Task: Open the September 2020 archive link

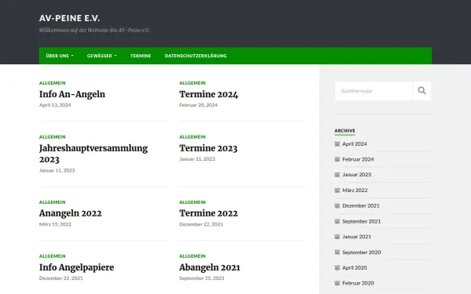Action: 362,252
